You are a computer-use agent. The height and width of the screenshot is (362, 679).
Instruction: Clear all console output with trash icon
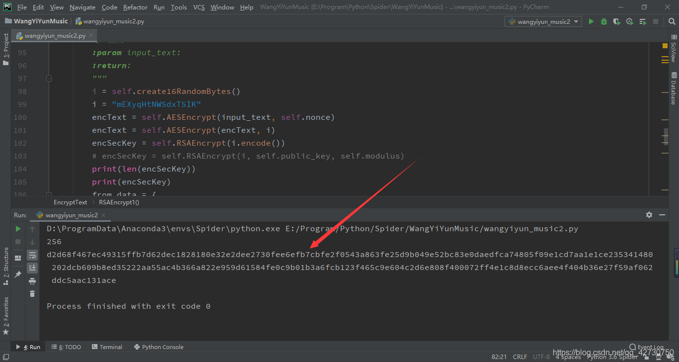pyautogui.click(x=32, y=294)
